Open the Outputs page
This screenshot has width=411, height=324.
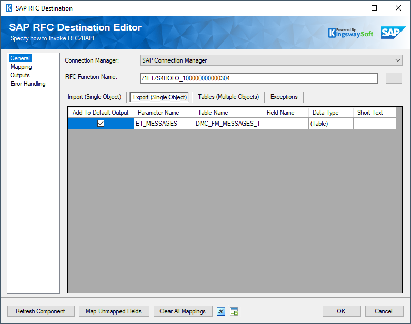[x=20, y=75]
